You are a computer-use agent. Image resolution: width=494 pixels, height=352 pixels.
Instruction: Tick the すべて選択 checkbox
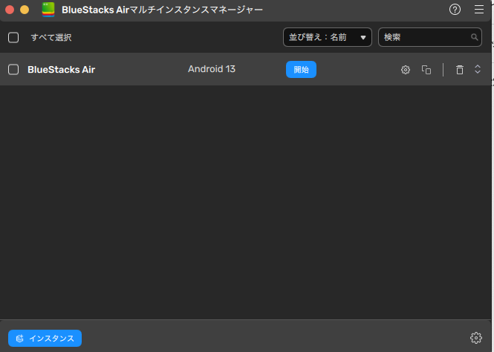click(13, 37)
